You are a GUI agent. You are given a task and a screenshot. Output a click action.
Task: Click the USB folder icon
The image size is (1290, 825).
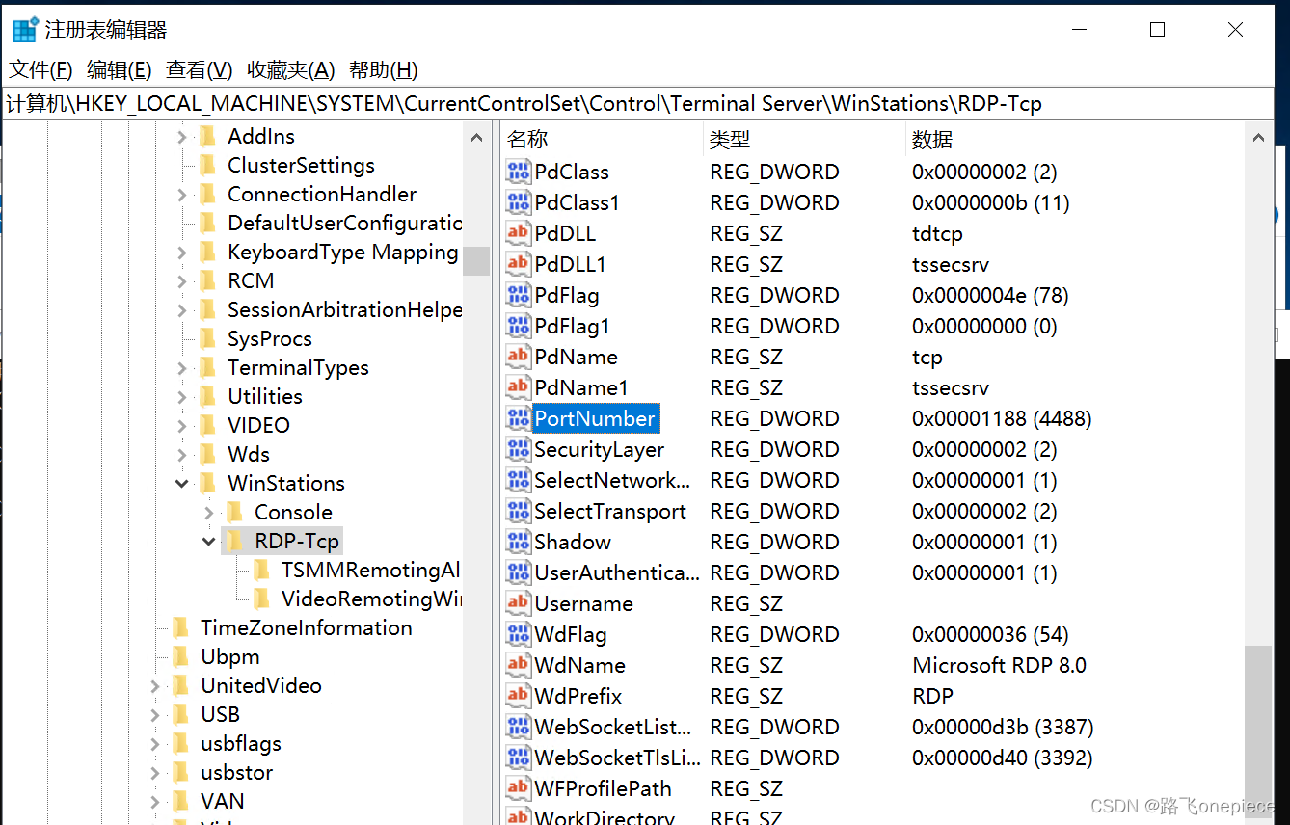click(181, 715)
